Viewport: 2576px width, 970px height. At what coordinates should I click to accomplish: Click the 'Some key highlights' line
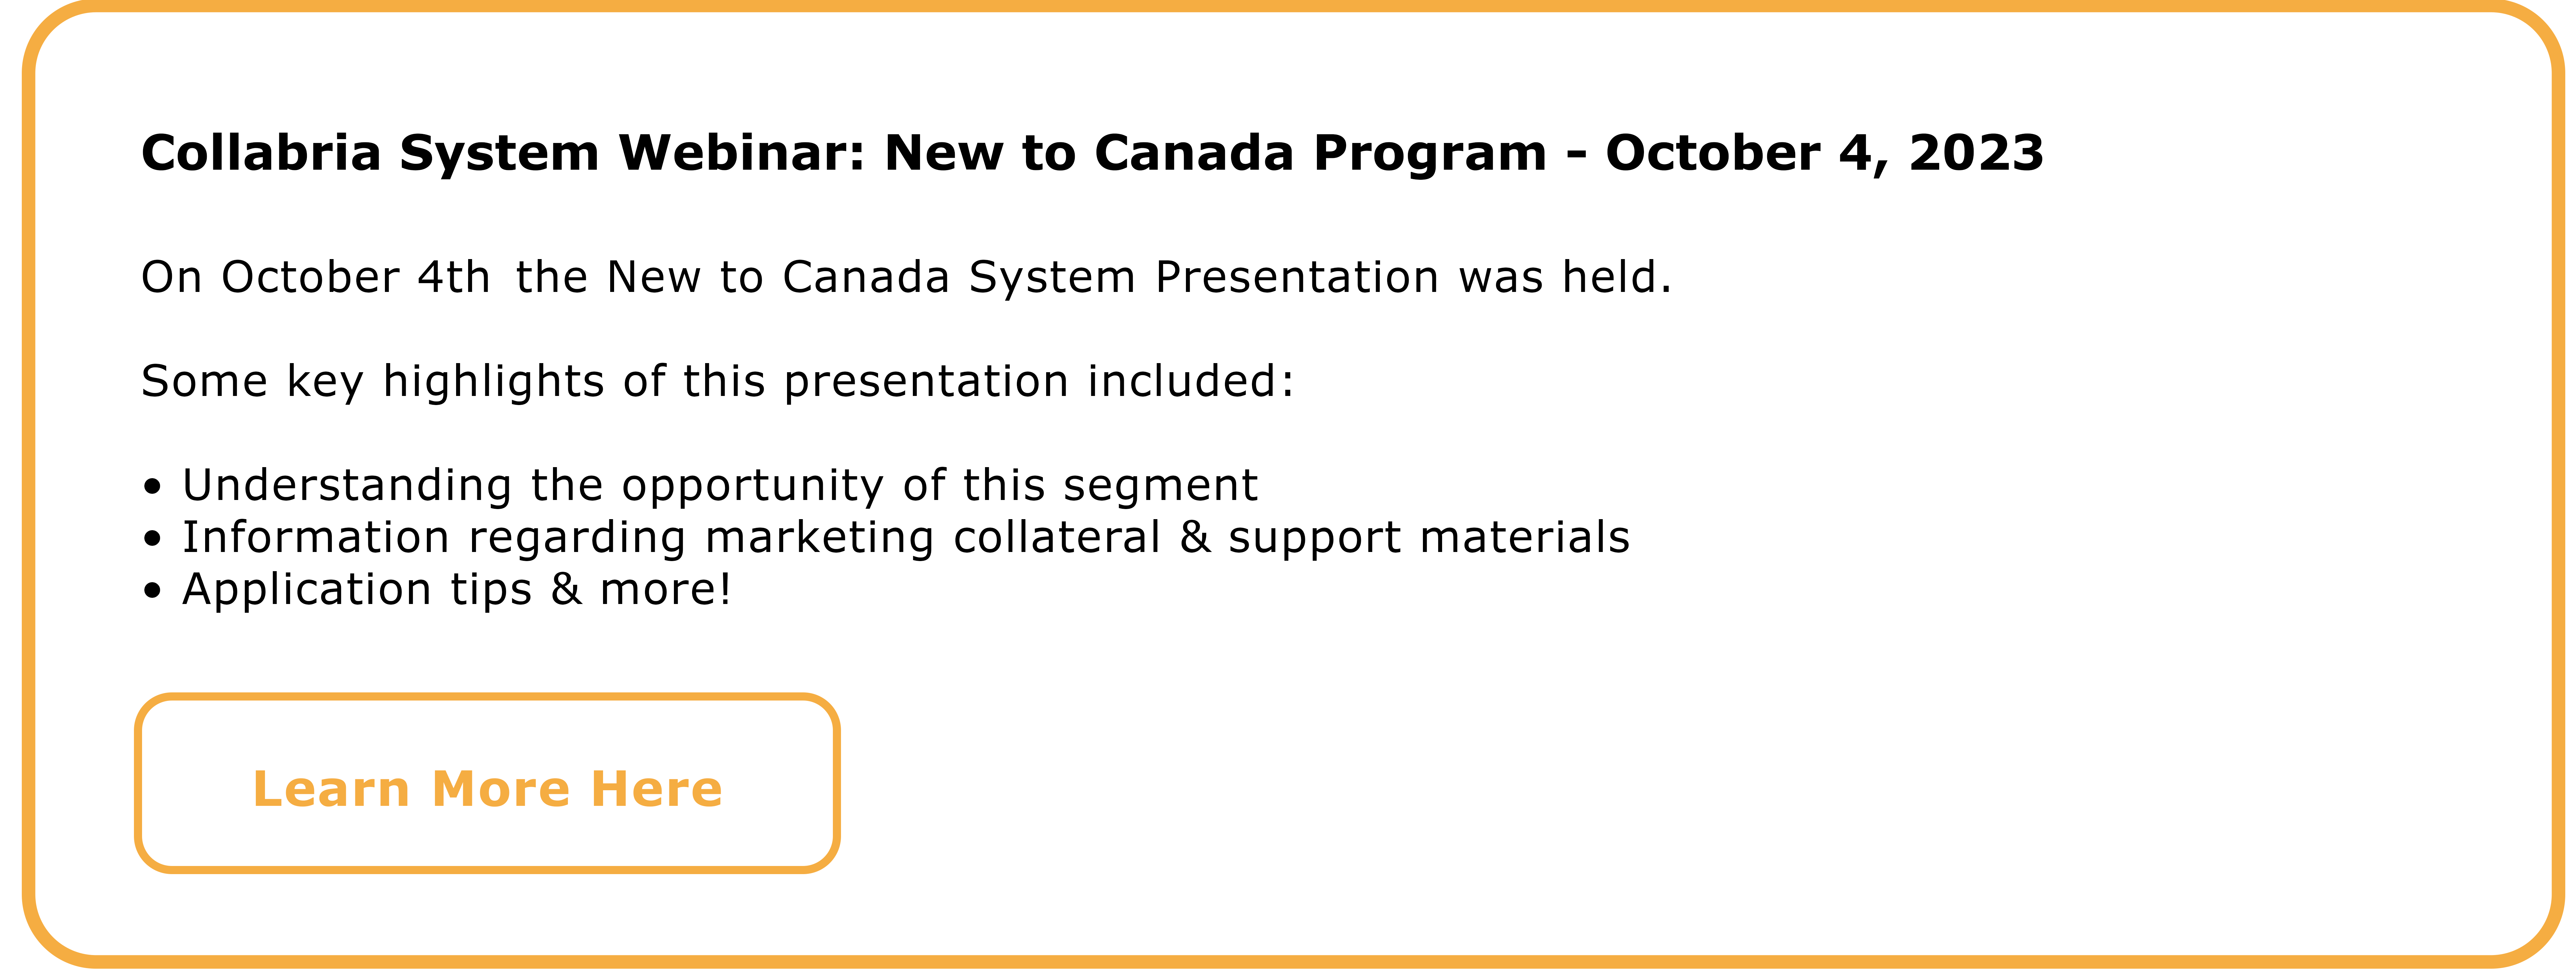pos(717,382)
